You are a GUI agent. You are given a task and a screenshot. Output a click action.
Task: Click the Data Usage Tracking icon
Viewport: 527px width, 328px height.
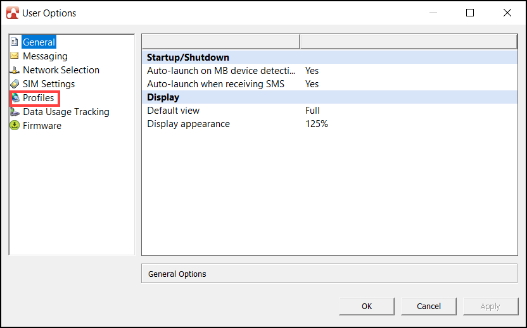pyautogui.click(x=15, y=112)
